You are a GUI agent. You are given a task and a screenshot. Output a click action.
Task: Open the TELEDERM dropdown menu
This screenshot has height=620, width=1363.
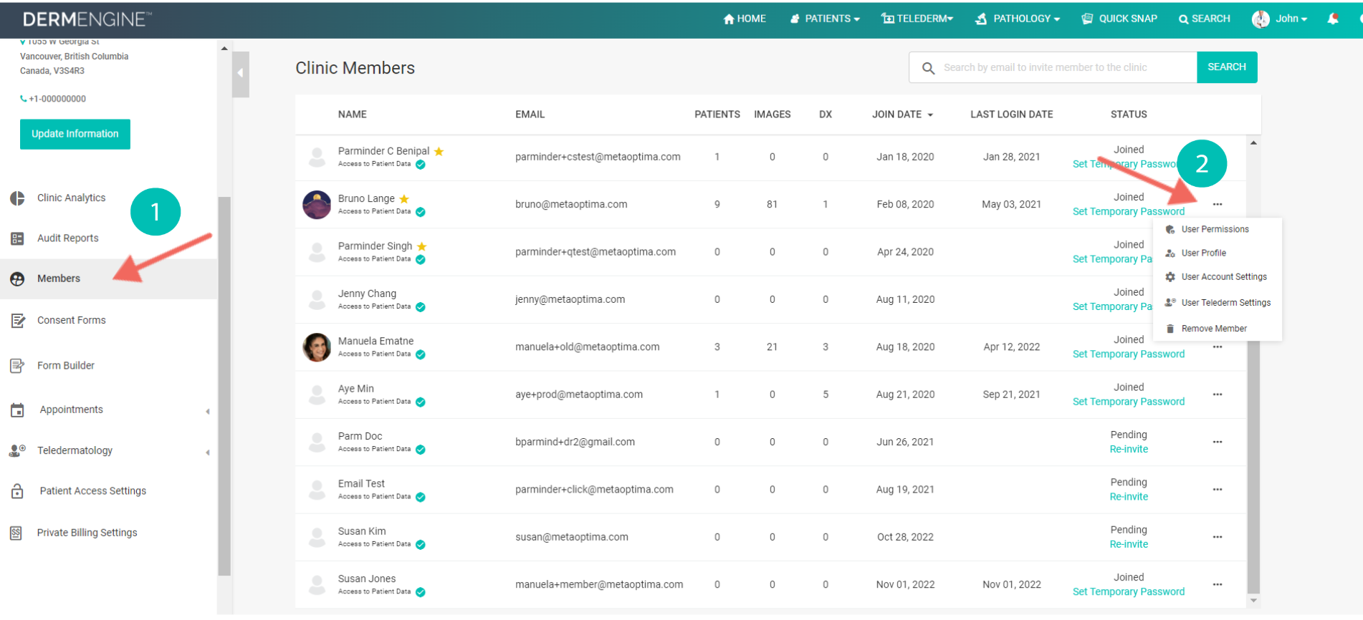coord(917,19)
